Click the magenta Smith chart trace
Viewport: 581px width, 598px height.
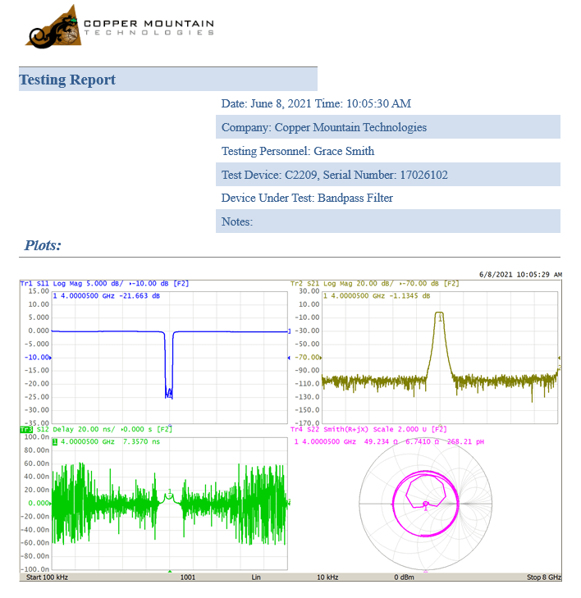pyautogui.click(x=426, y=504)
